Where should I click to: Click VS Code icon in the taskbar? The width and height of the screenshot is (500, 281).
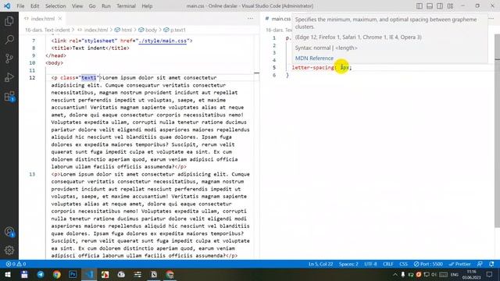coord(89,275)
